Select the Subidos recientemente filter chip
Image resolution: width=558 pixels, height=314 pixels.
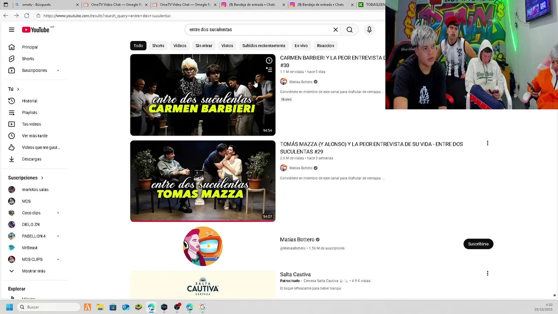pyautogui.click(x=264, y=46)
